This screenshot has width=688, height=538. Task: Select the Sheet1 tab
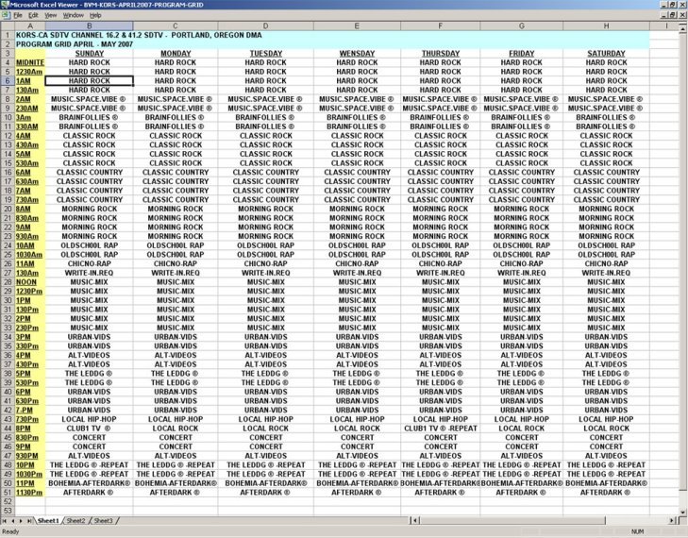tap(48, 521)
